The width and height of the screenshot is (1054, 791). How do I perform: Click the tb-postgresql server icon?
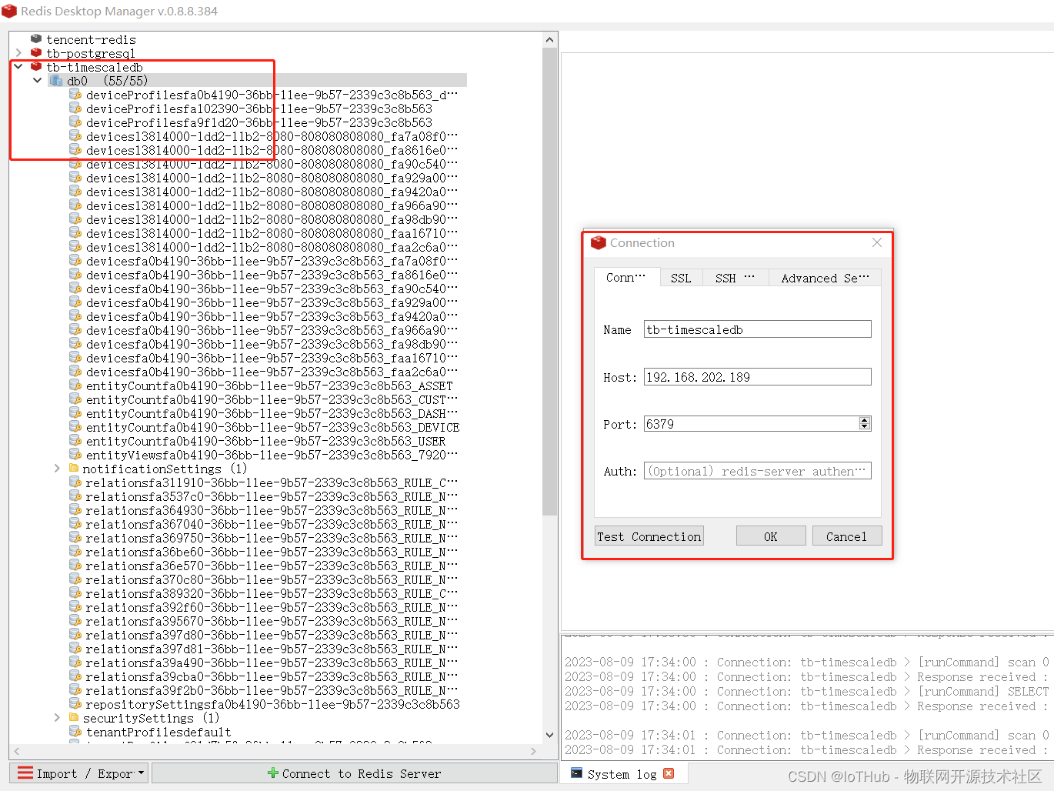(x=36, y=52)
